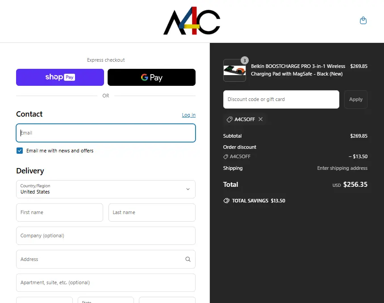Click the Enter shipping address text
The width and height of the screenshot is (384, 303).
point(342,168)
